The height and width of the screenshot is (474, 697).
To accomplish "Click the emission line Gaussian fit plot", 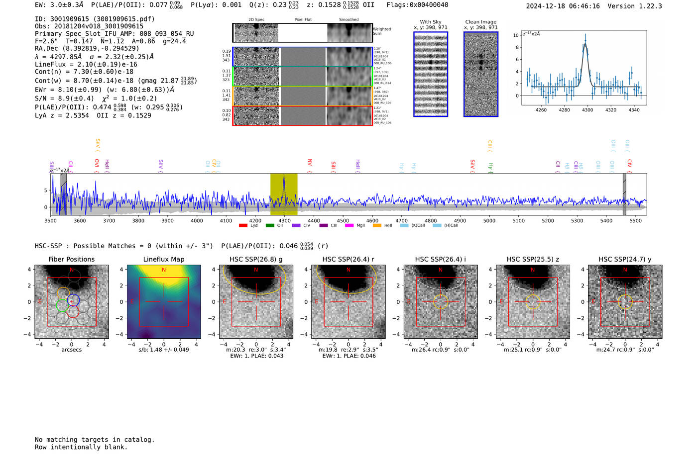I will pos(584,68).
